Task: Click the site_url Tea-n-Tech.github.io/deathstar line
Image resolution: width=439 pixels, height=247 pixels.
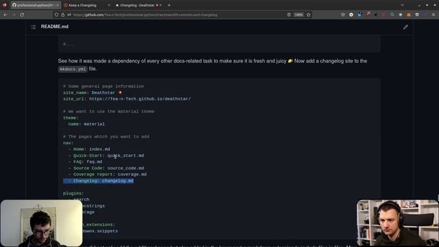Action: point(127,99)
